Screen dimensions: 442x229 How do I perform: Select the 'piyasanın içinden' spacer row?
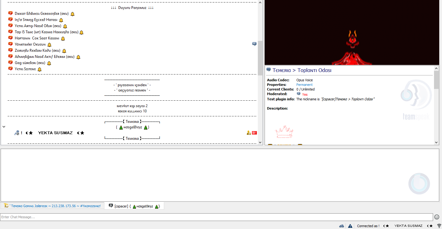[132, 85]
